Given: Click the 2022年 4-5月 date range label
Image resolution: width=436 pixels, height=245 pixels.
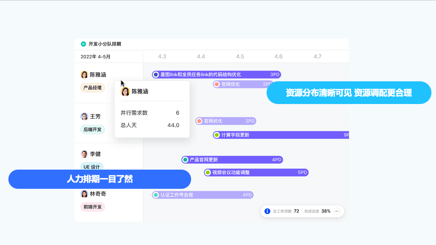Looking at the screenshot, I should tap(95, 57).
